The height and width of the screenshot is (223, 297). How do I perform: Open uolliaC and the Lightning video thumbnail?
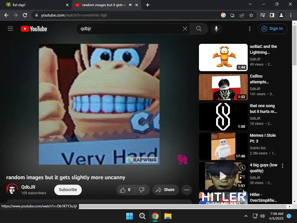(x=223, y=57)
